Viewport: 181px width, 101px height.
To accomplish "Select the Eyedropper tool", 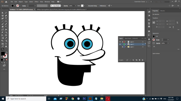I will (x=6, y=38).
